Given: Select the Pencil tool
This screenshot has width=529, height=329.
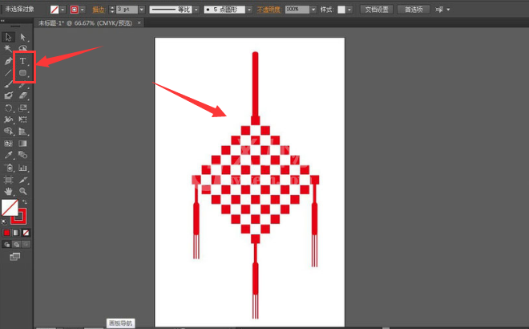Looking at the screenshot, I should click(23, 85).
